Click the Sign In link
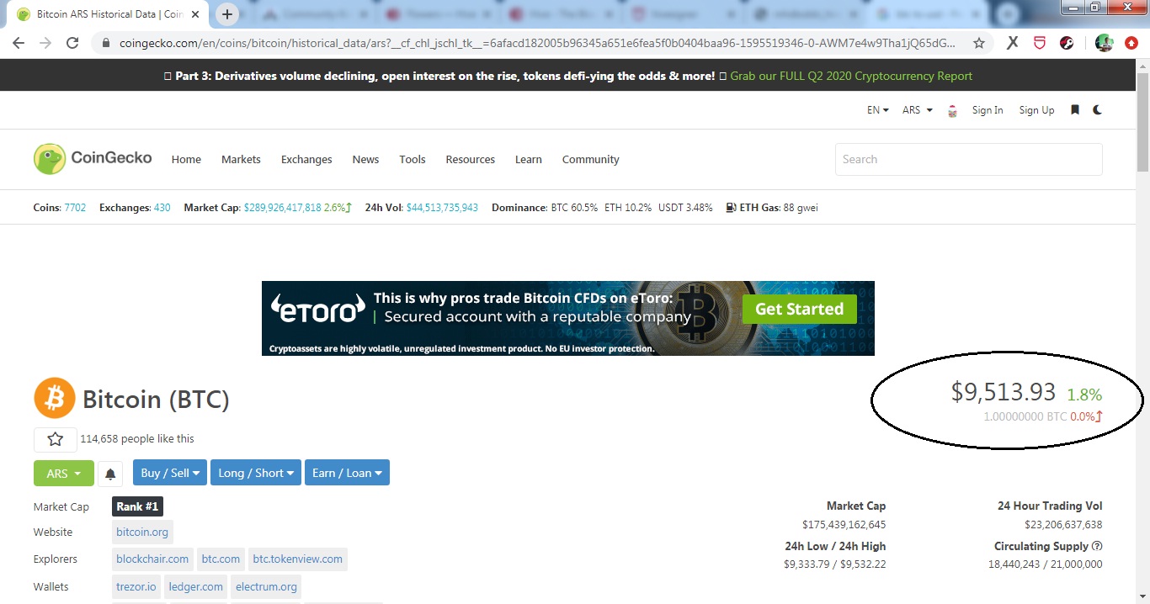1150x604 pixels. pos(988,110)
